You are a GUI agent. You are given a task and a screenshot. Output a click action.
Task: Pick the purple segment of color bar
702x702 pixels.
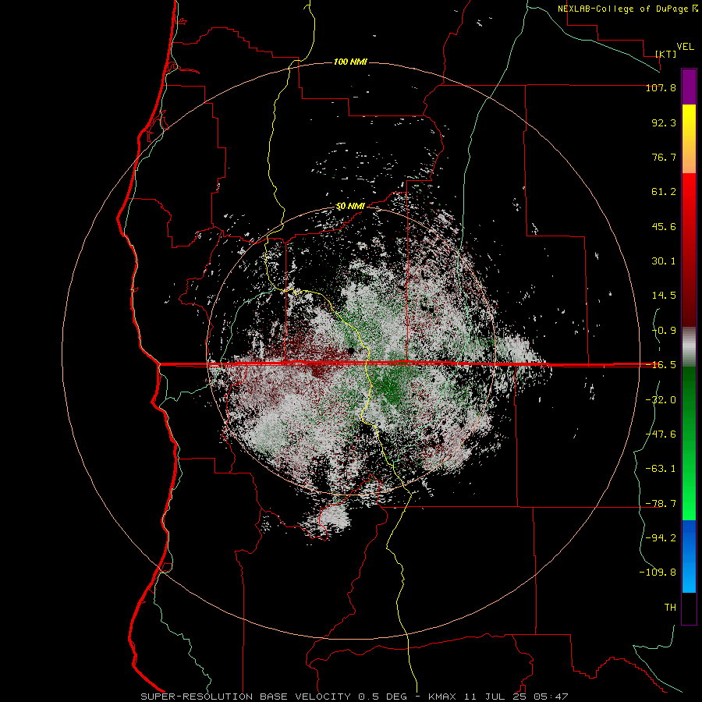point(689,87)
